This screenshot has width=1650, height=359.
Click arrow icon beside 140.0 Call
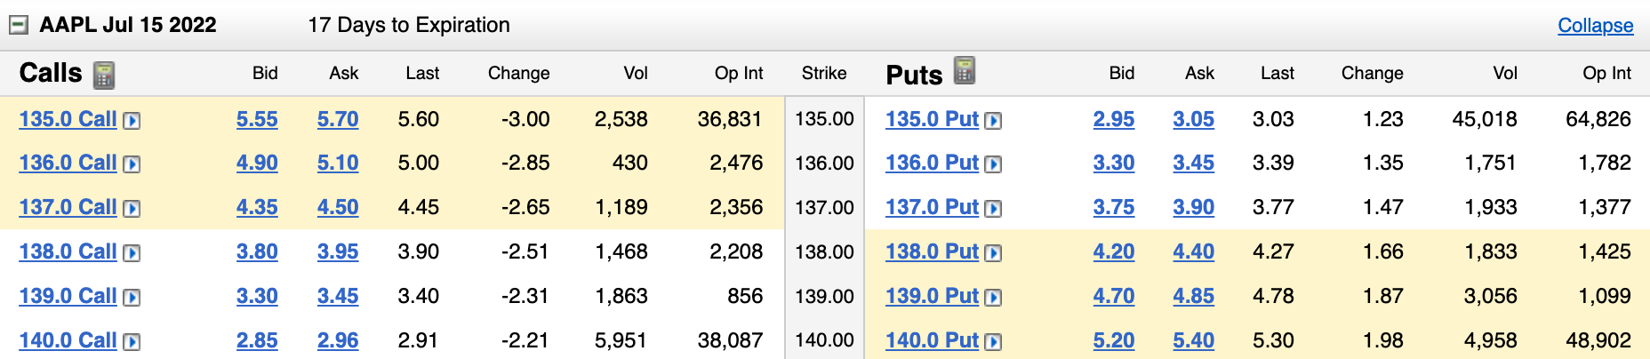[x=132, y=342]
